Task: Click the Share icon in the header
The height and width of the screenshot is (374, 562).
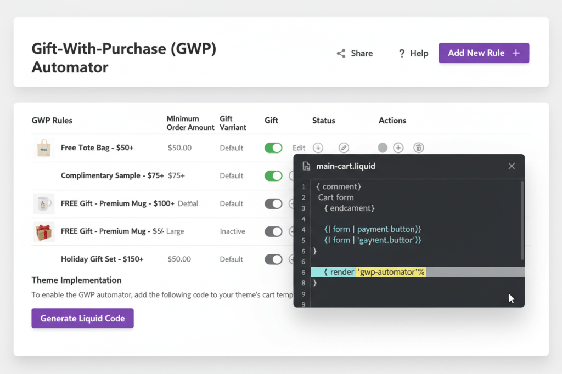Action: tap(341, 53)
